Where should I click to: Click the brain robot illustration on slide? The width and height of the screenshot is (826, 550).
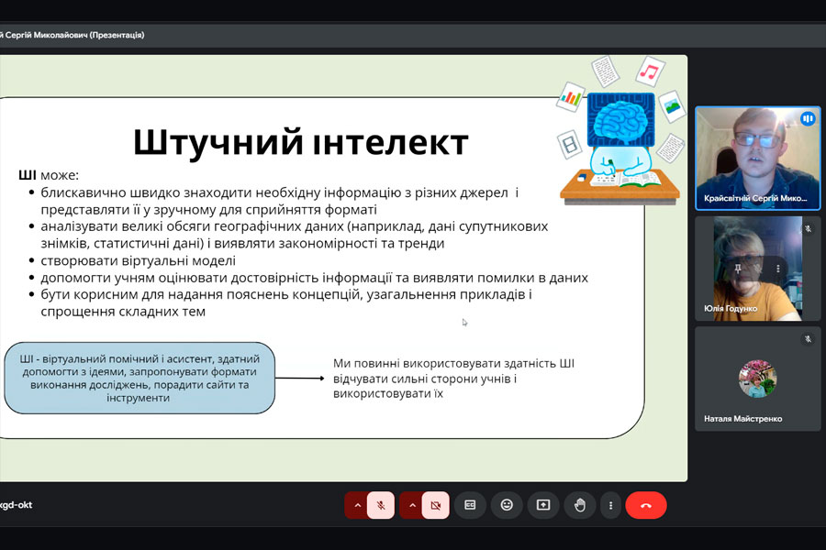click(620, 132)
